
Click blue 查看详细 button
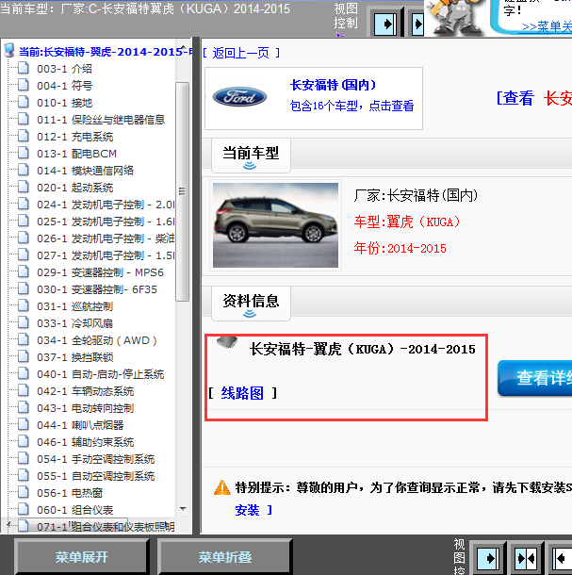click(x=535, y=378)
